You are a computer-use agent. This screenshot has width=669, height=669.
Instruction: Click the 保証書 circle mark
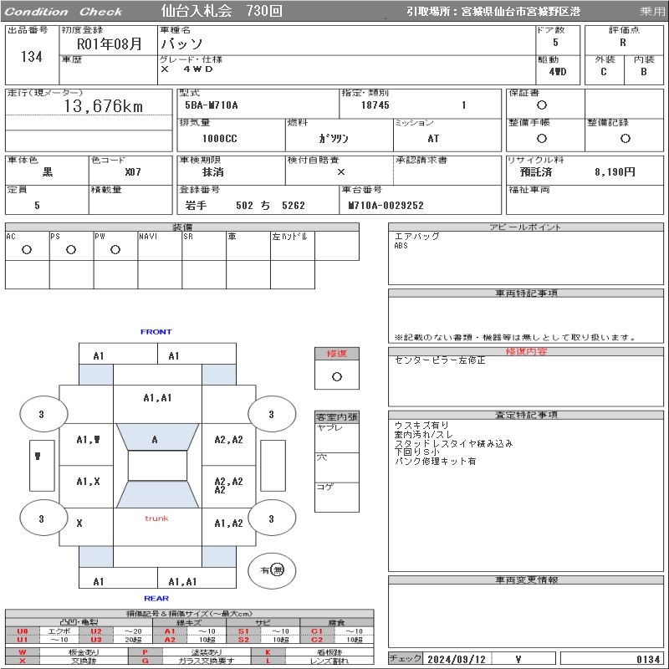542,105
